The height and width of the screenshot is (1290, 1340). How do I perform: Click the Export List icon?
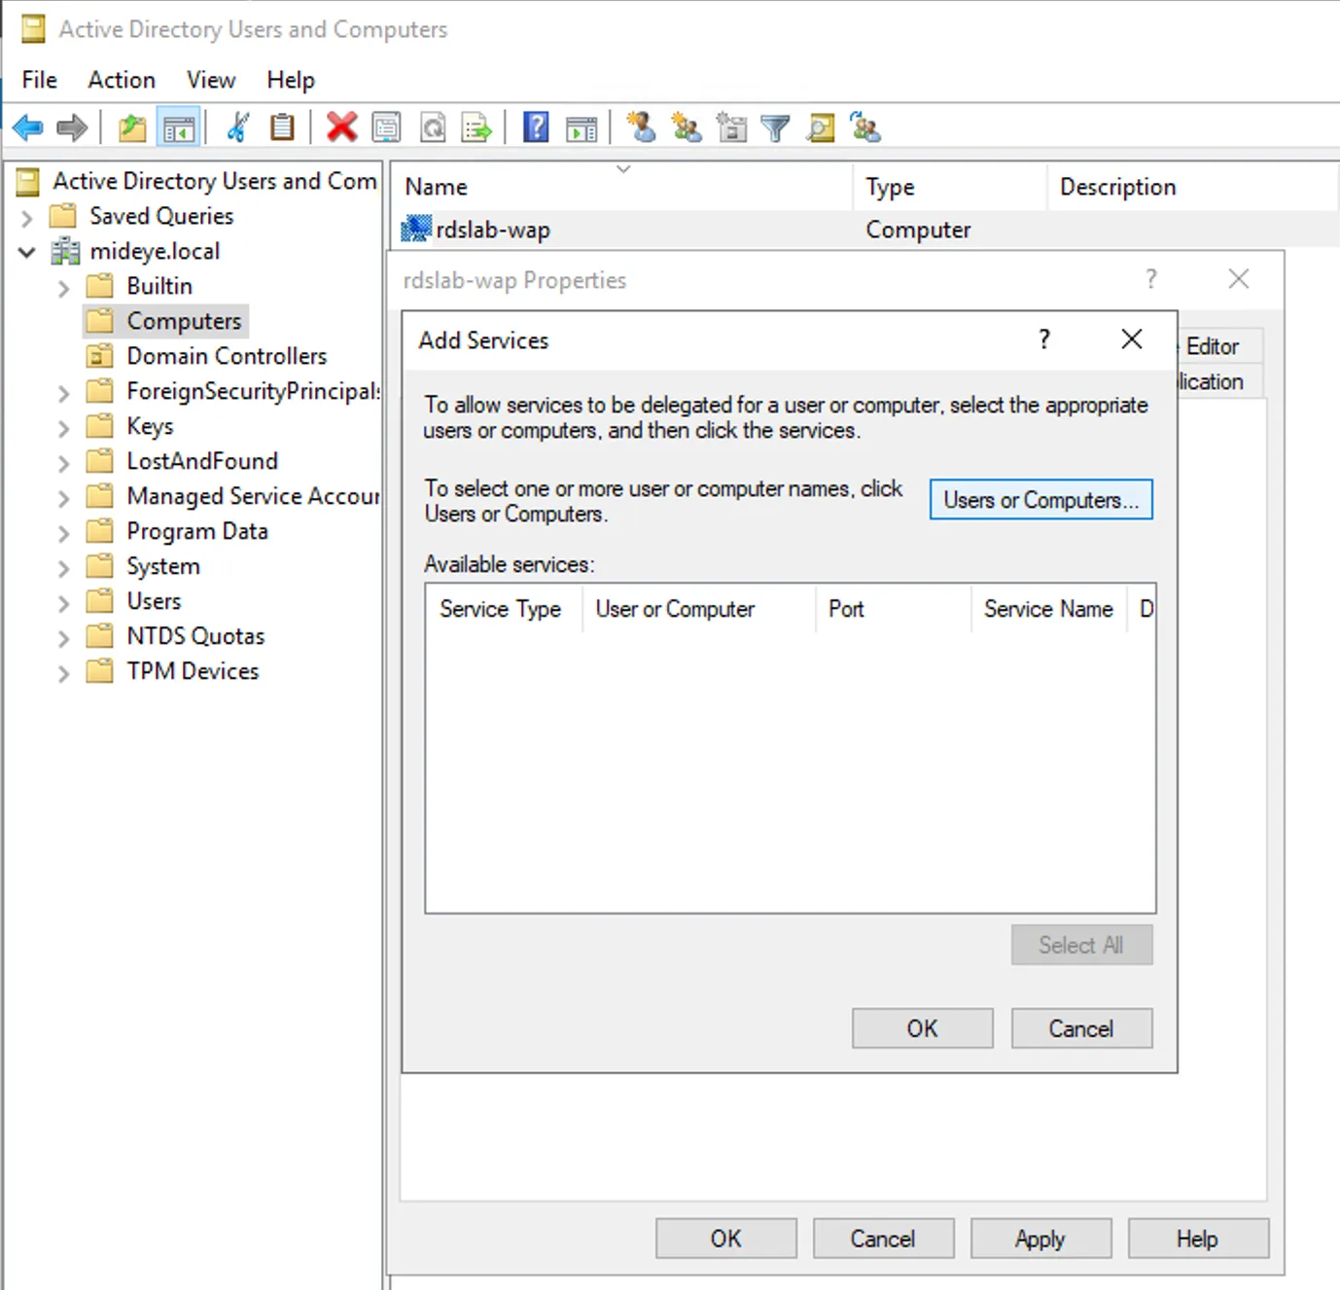pos(476,126)
